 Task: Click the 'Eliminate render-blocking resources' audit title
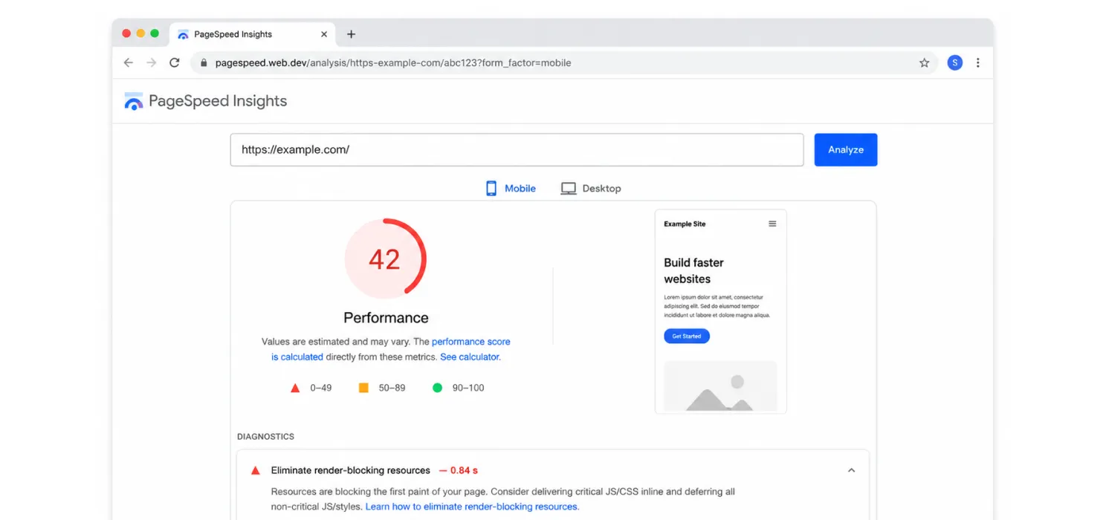point(350,470)
